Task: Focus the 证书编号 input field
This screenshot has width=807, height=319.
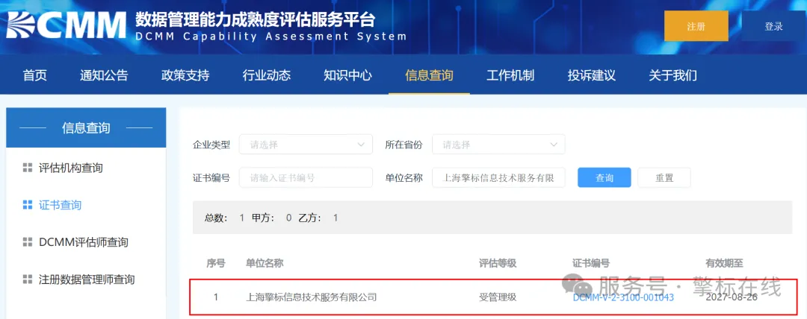Action: pos(306,177)
